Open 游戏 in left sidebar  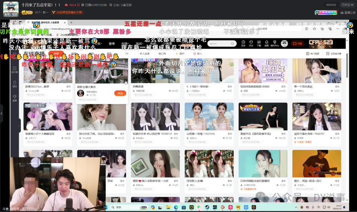(15, 84)
